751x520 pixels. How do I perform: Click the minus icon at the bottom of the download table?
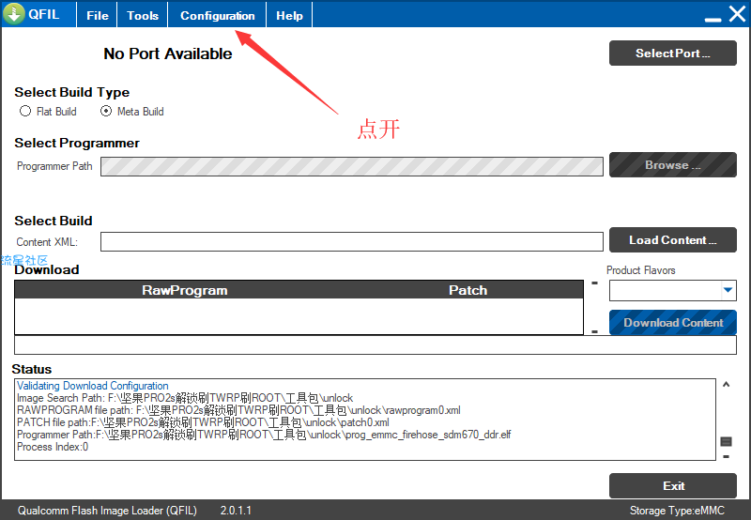(594, 331)
